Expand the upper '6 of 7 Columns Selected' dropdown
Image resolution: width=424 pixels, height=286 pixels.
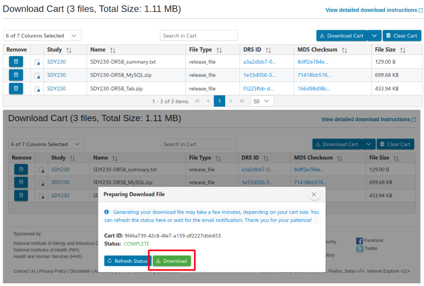(42, 36)
